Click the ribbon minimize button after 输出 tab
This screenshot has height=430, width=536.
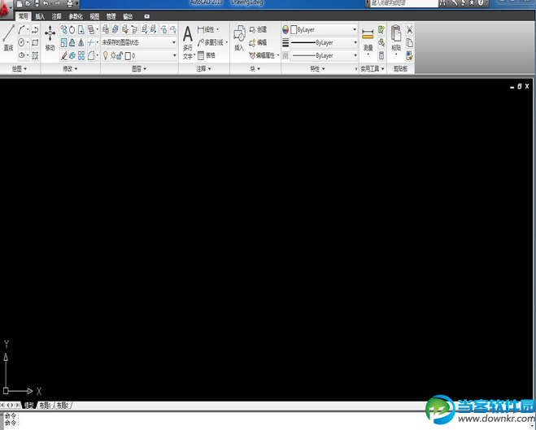coord(146,16)
